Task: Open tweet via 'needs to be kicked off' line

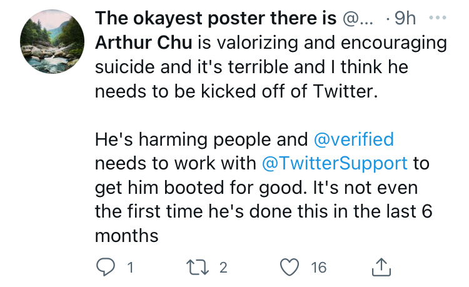Action: 236,91
